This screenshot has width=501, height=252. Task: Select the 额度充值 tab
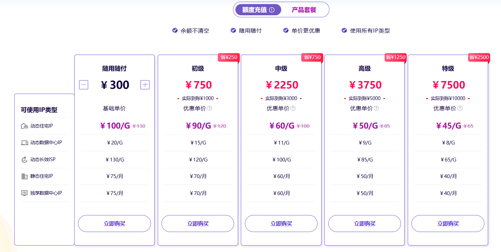pyautogui.click(x=258, y=10)
